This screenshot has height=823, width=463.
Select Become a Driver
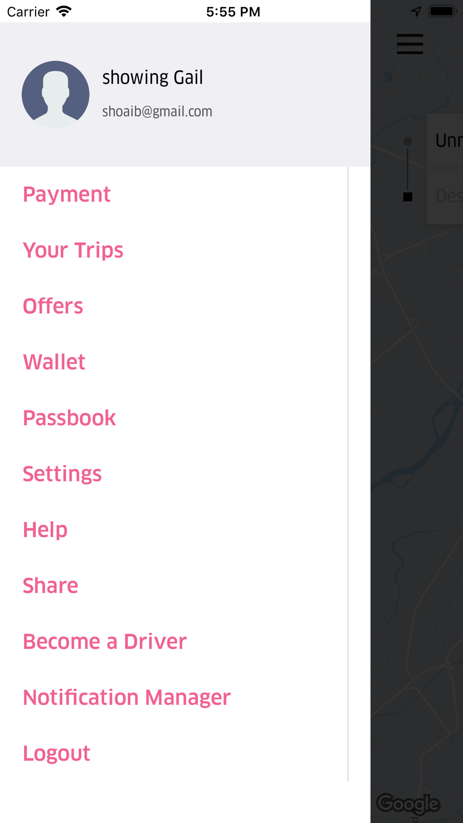(x=105, y=642)
